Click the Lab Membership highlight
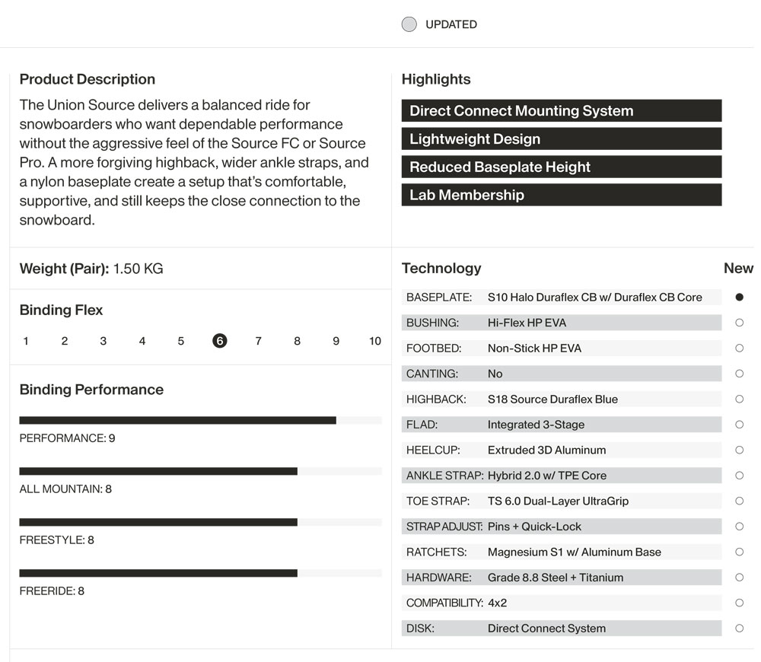 [561, 195]
